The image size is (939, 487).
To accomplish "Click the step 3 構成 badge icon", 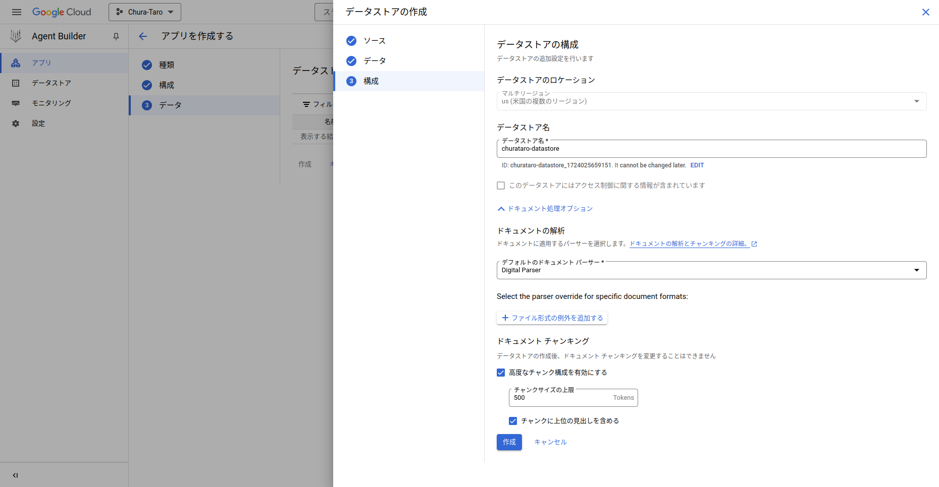I will coord(351,81).
